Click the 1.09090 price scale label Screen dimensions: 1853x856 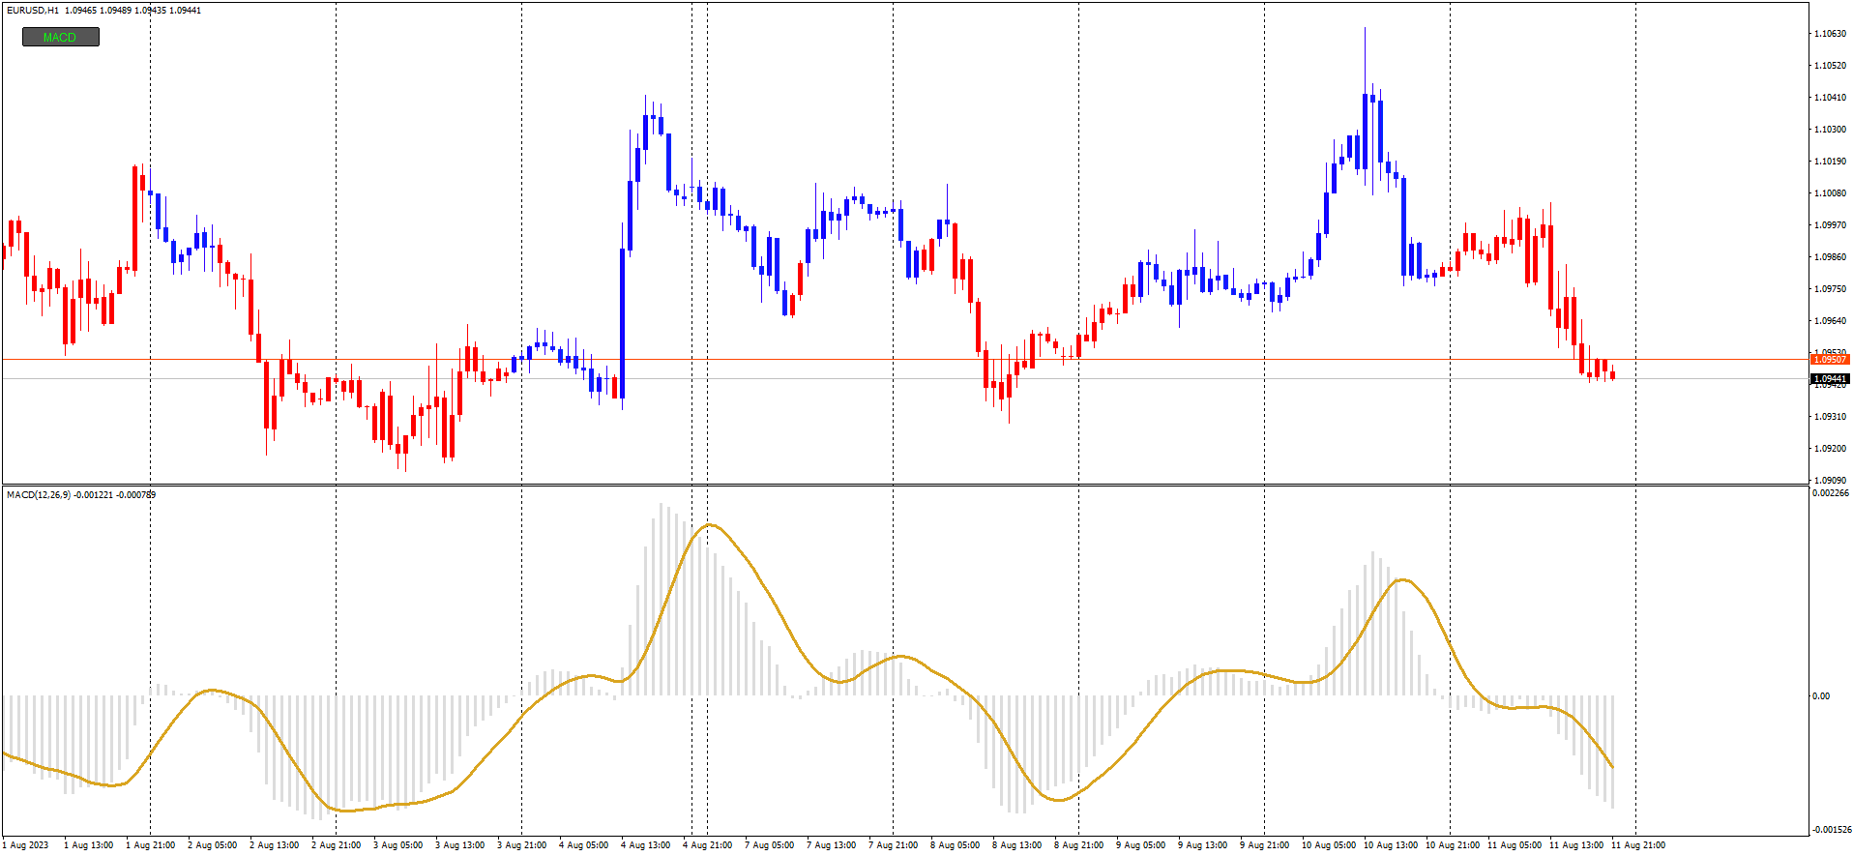pyautogui.click(x=1830, y=481)
